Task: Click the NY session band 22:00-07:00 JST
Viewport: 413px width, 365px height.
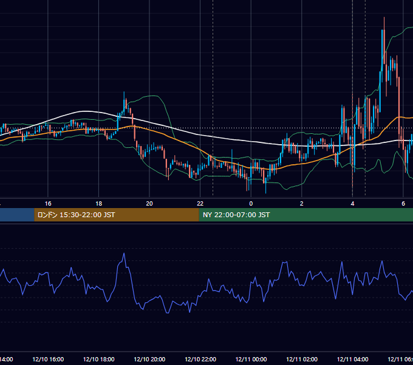Action: 305,215
